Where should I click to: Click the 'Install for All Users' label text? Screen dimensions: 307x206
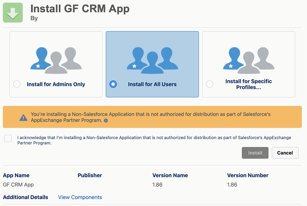pos(152,84)
